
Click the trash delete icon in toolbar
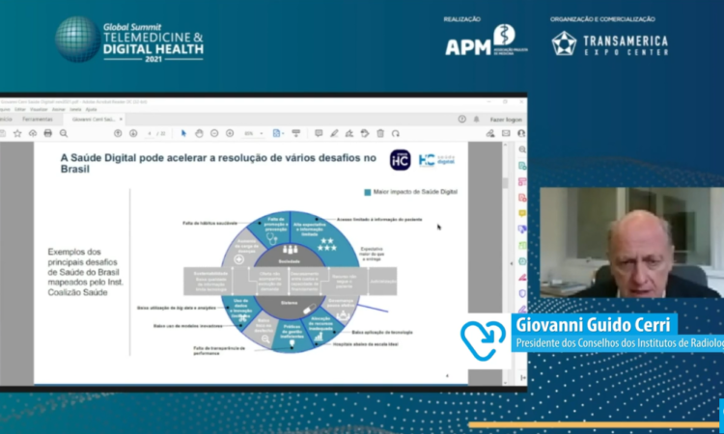[x=380, y=133]
